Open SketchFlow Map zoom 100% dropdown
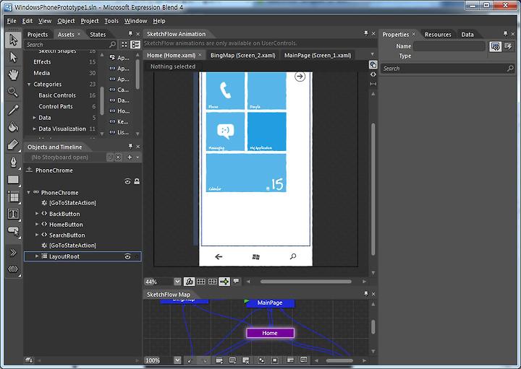Screen dimensions: 521x369 pos(177,360)
